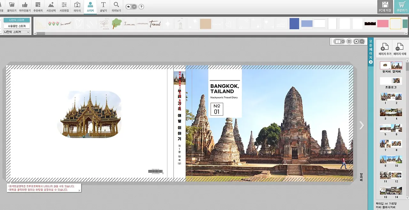
Task: Select the beige square sticker
Action: pyautogui.click(x=206, y=24)
